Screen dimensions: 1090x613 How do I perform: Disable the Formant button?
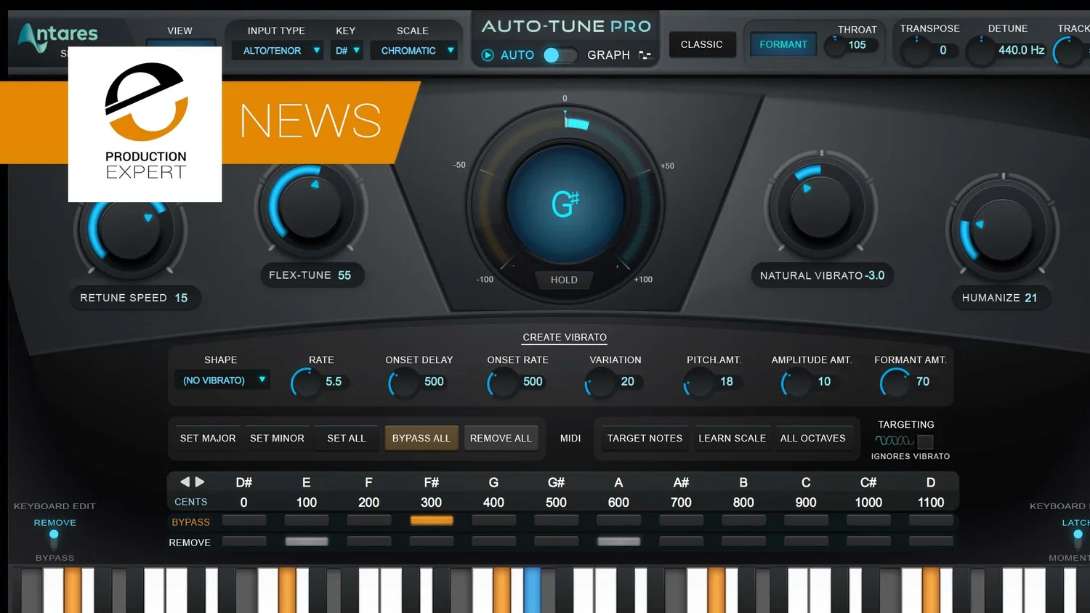click(x=783, y=44)
